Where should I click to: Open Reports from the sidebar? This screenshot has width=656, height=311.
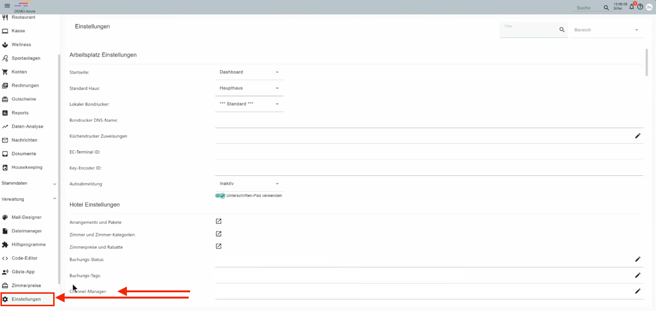coord(20,113)
